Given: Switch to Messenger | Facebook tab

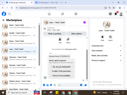Looking at the screenshot, I should (x=19, y=3).
